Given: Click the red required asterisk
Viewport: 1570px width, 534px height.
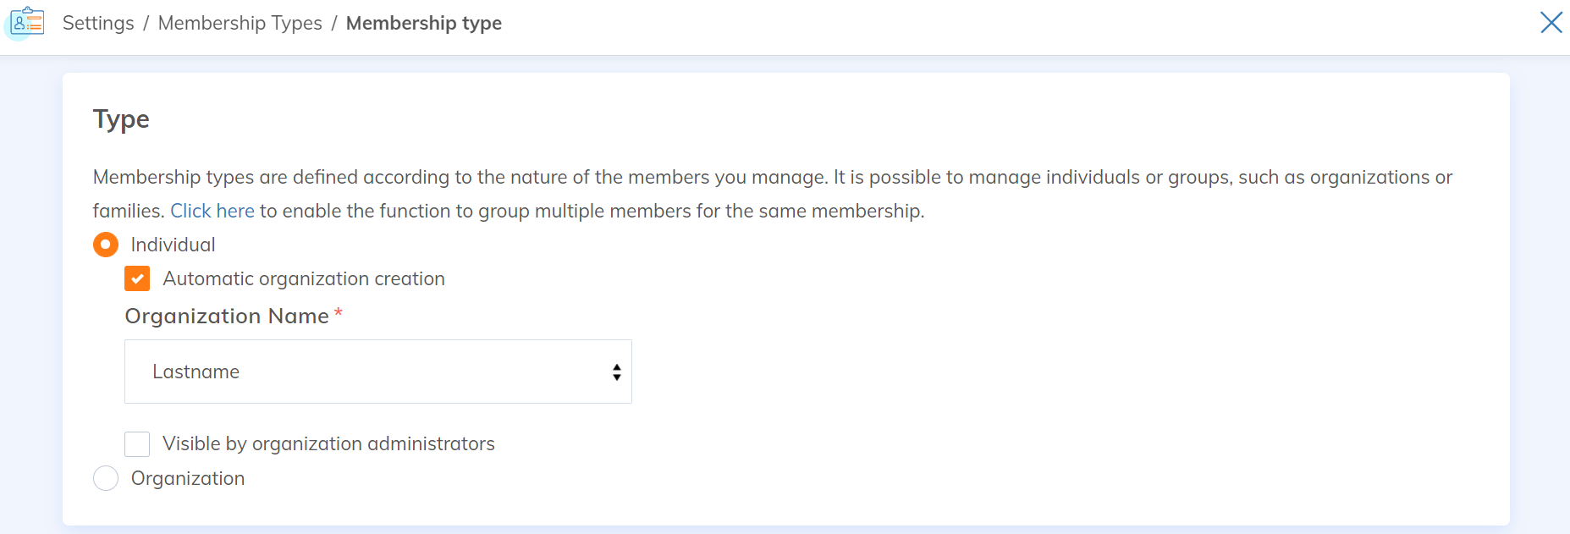Looking at the screenshot, I should pos(339,313).
